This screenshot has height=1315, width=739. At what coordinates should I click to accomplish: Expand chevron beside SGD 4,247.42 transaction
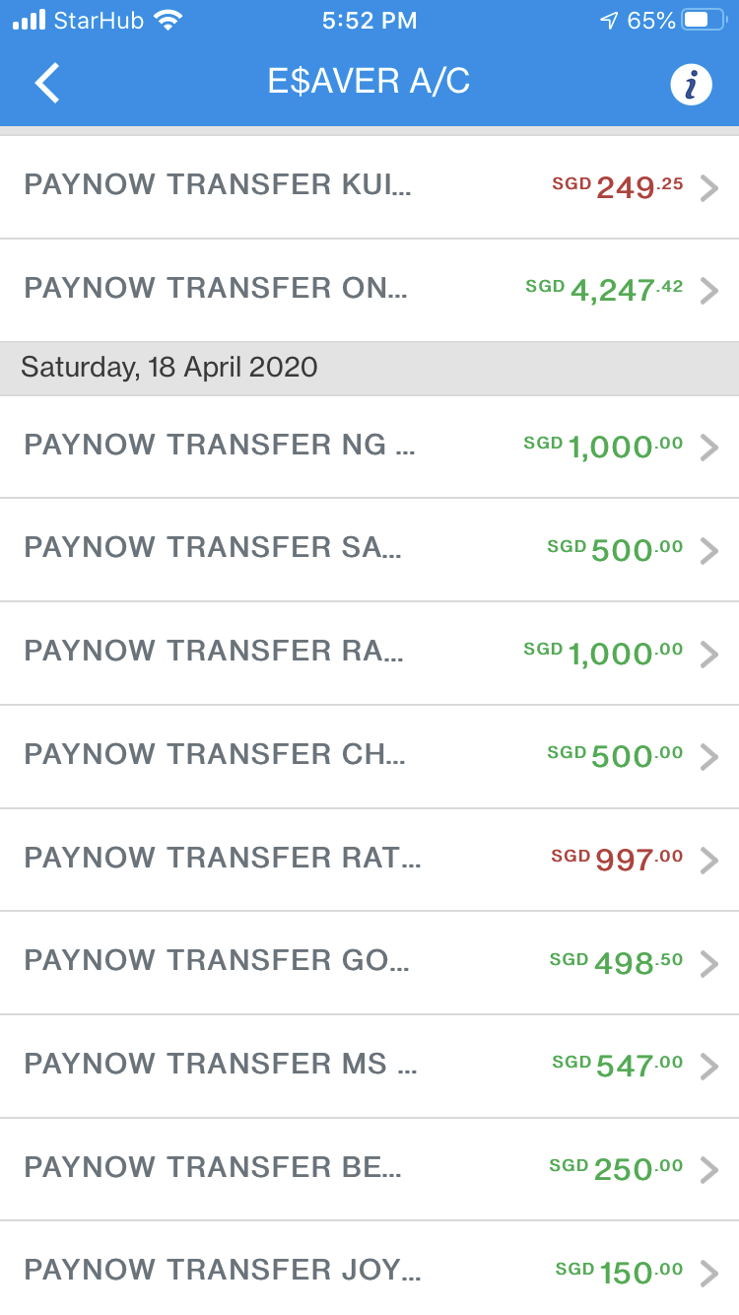pyautogui.click(x=708, y=291)
